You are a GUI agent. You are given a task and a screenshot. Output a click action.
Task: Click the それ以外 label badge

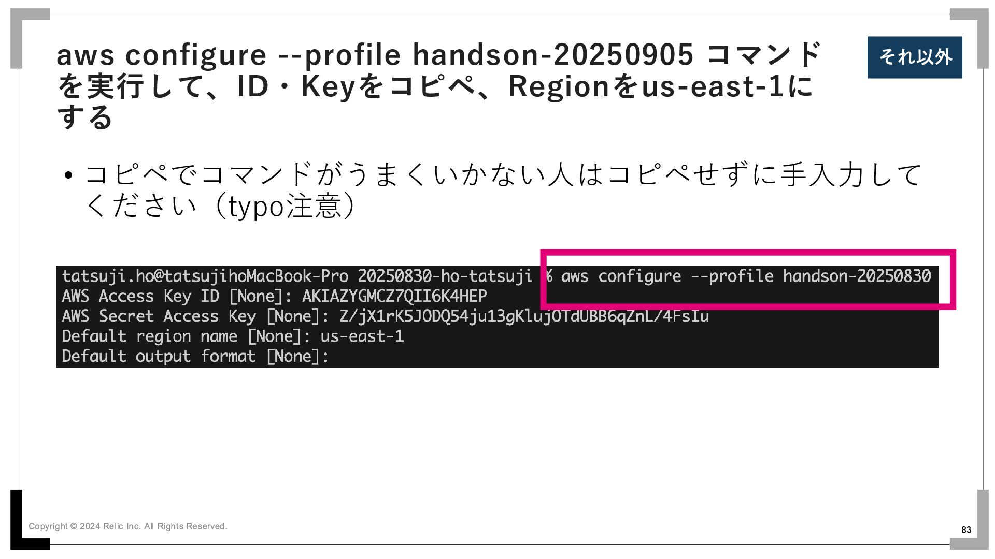915,57
